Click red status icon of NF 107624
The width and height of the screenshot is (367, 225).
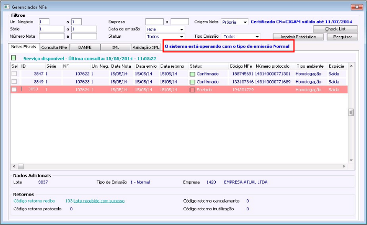(x=192, y=90)
